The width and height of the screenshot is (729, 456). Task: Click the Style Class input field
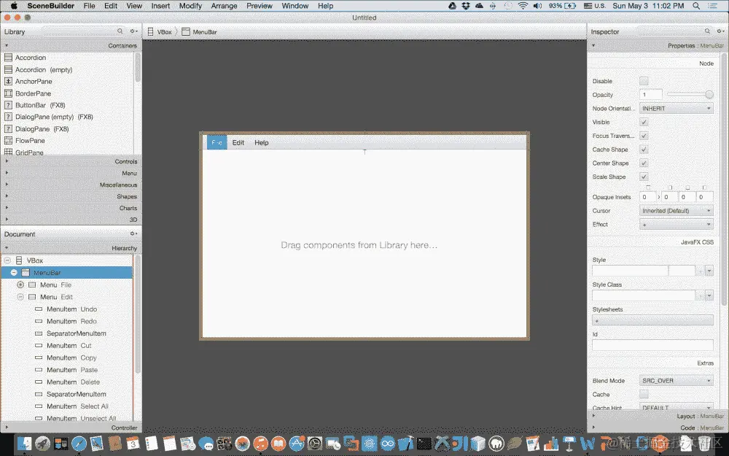coord(644,295)
